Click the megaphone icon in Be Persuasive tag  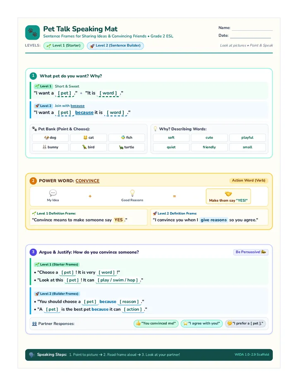[x=264, y=252]
